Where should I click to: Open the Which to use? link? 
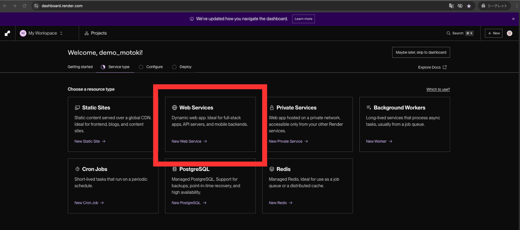point(438,89)
